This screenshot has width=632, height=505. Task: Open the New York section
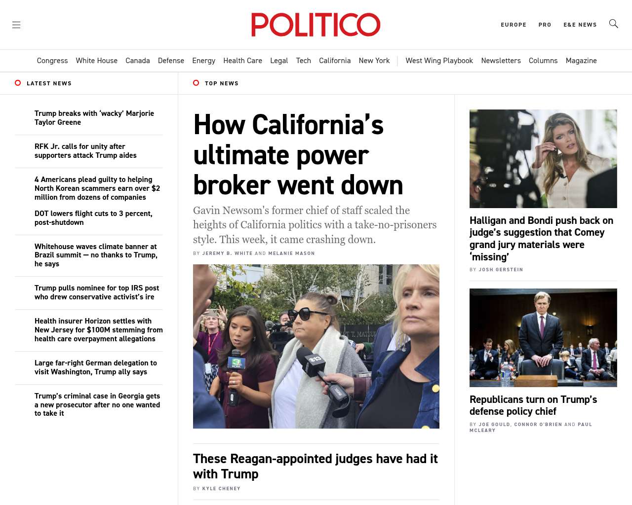(374, 61)
